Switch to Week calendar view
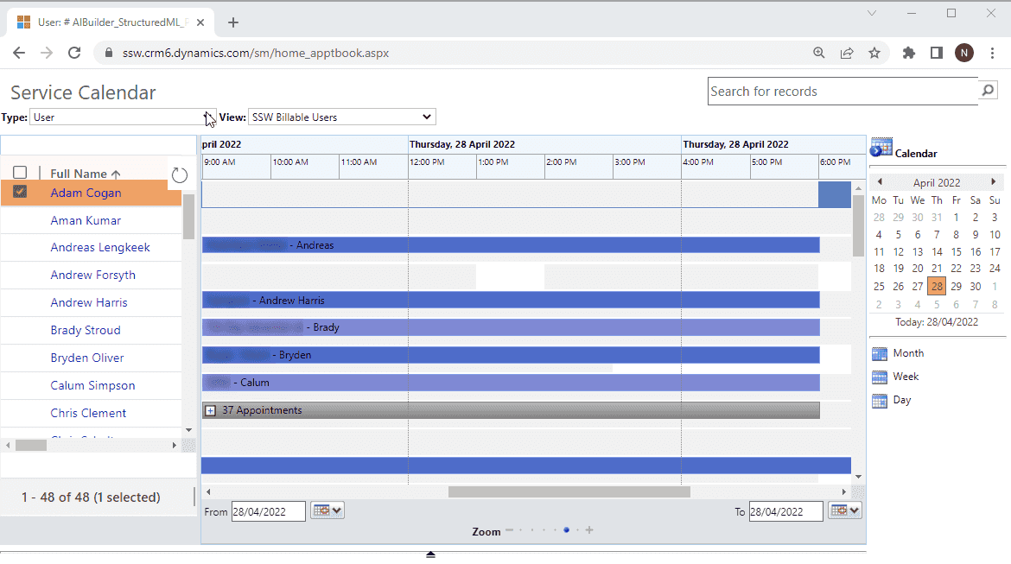The width and height of the screenshot is (1011, 564). 906,377
